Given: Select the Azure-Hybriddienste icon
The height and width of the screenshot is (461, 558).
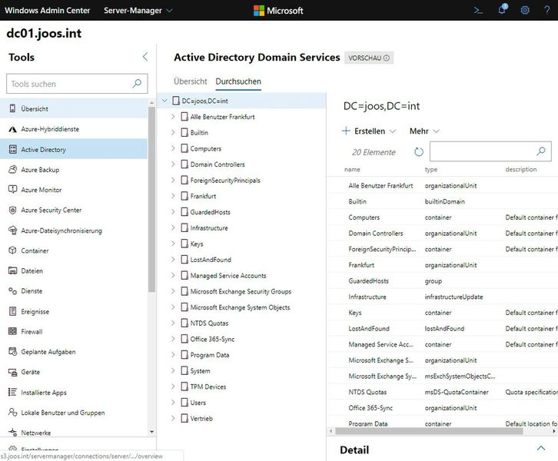Looking at the screenshot, I should point(12,129).
